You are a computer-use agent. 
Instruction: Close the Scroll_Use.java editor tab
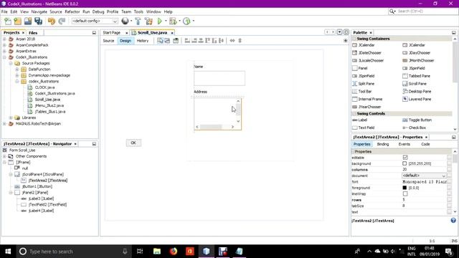pyautogui.click(x=172, y=33)
